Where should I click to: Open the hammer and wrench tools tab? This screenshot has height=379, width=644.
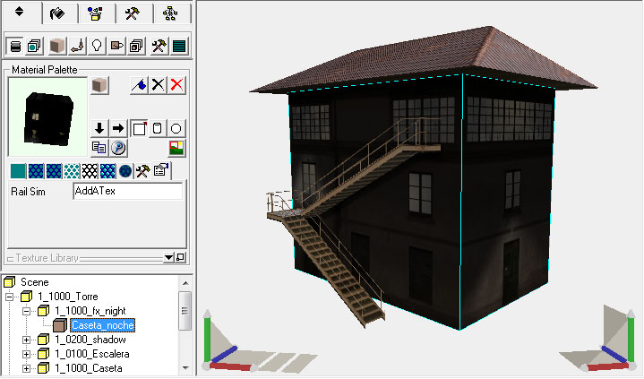pos(132,13)
